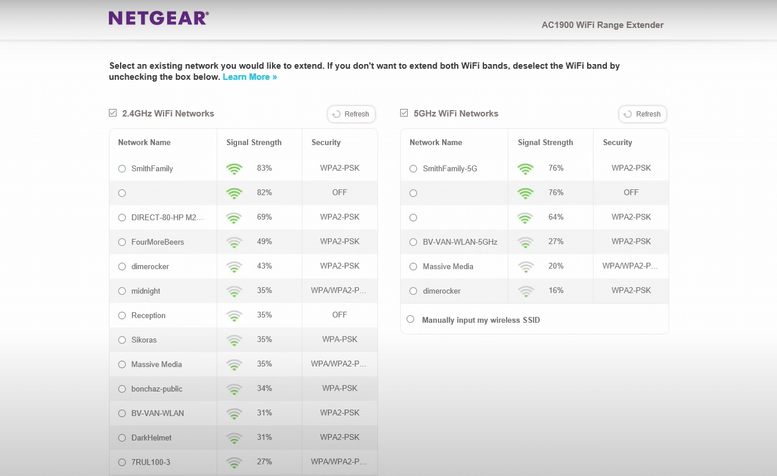Viewport: 777px width, 476px height.
Task: Refresh the 2.4GHz WiFi networks list
Action: coord(351,114)
